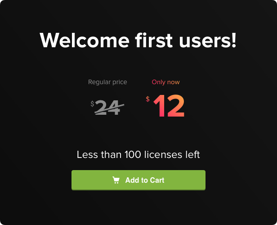Image resolution: width=277 pixels, height=225 pixels.
Task: Click the digit 1 of gradient 12
Action: pyautogui.click(x=159, y=106)
